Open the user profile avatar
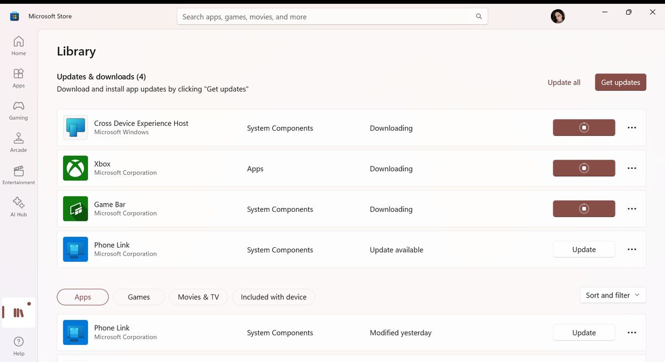This screenshot has width=665, height=362. 557,16
